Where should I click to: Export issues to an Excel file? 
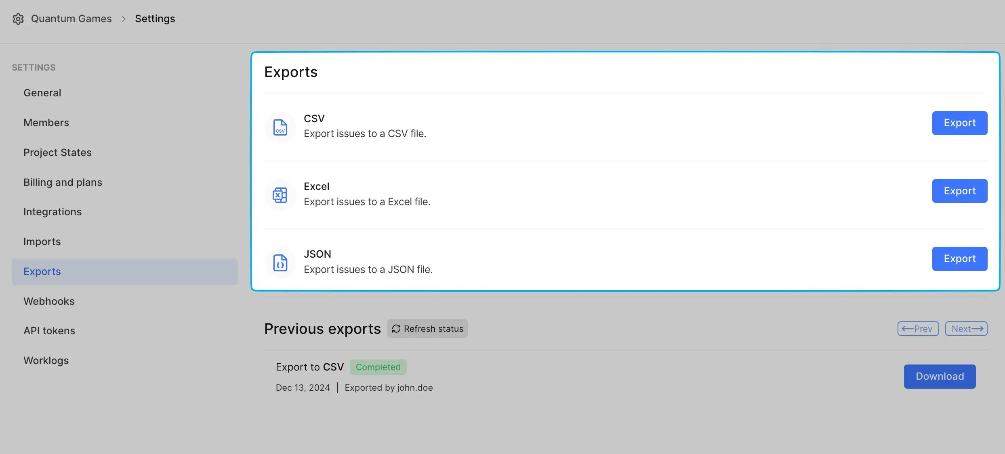pos(959,191)
